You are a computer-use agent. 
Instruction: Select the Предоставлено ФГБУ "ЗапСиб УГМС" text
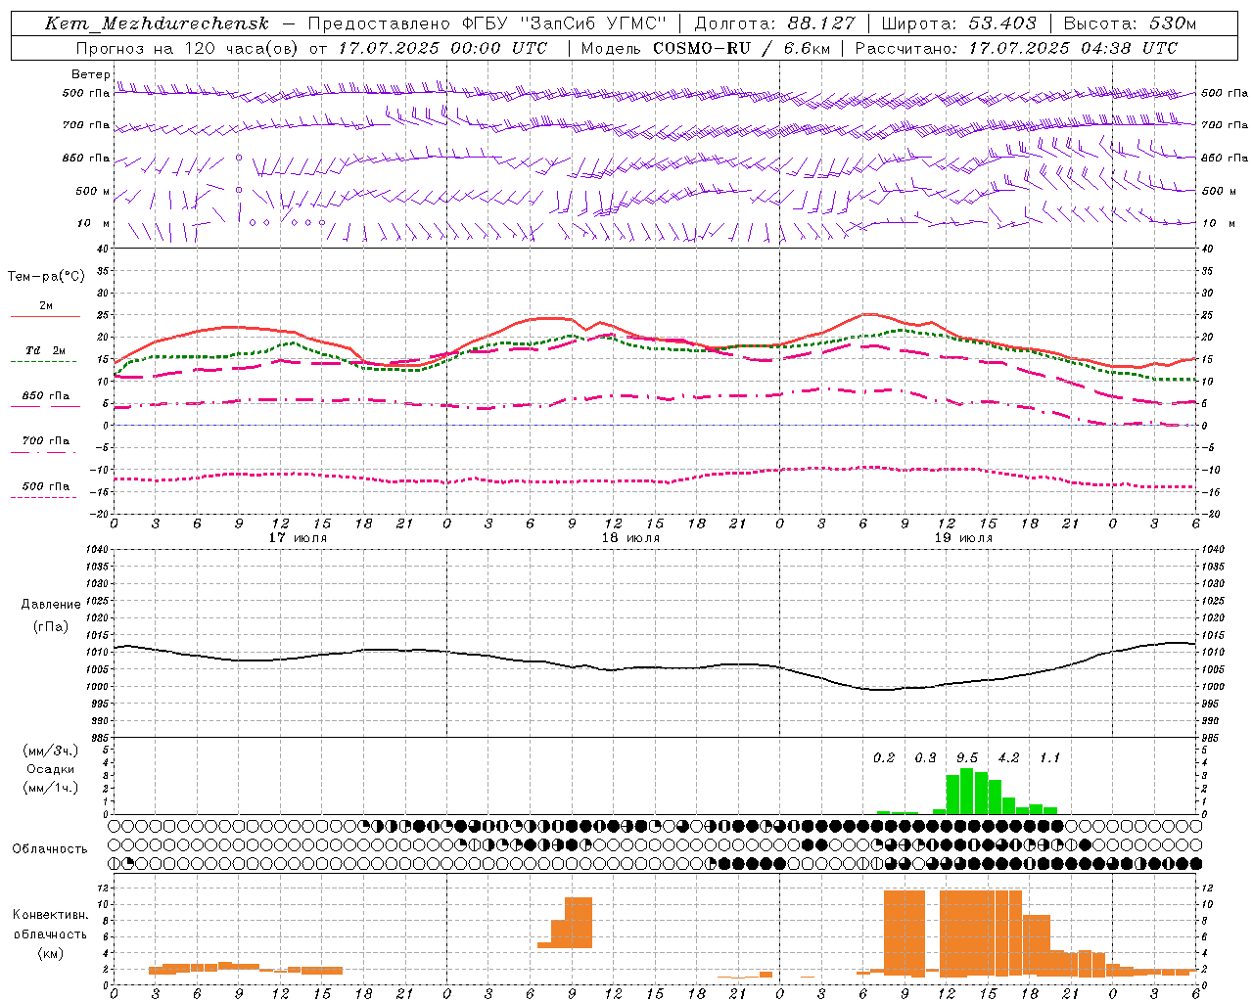[x=487, y=23]
